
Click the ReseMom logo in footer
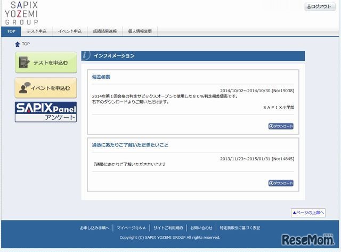307,239
